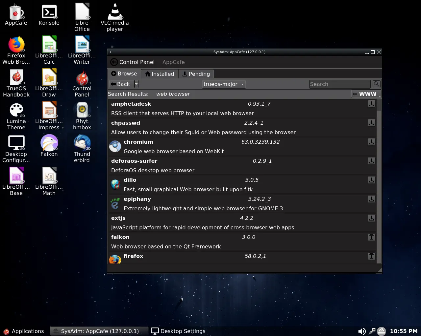Install epiphany via its download icon
This screenshot has height=336, width=421.
click(x=371, y=199)
